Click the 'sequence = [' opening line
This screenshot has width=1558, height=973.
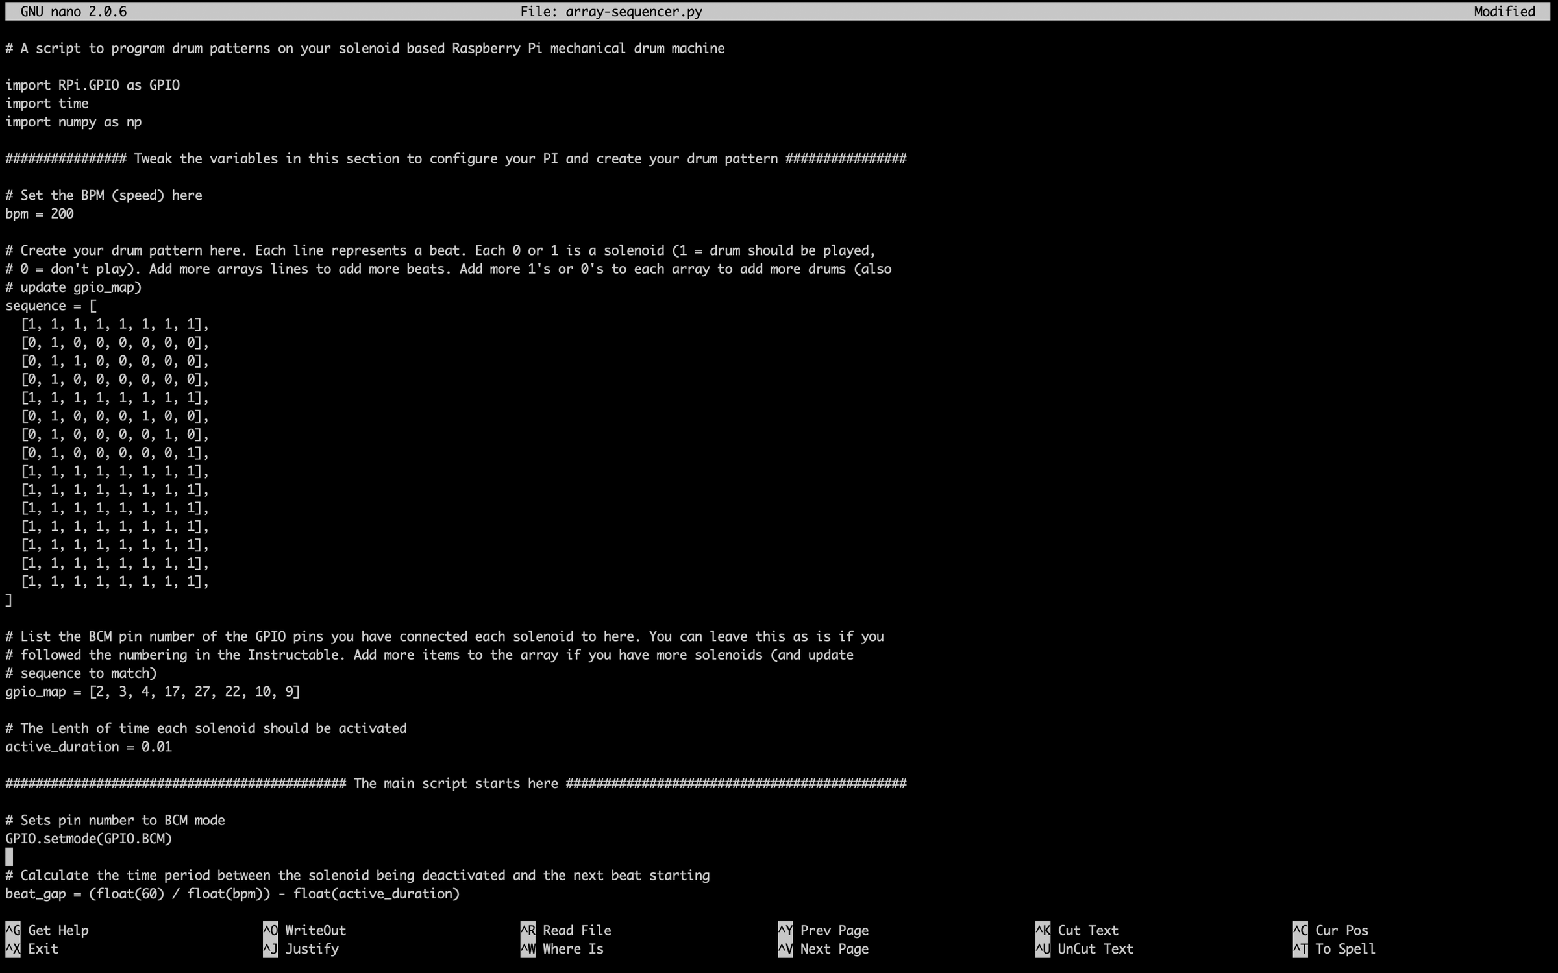pyautogui.click(x=51, y=306)
